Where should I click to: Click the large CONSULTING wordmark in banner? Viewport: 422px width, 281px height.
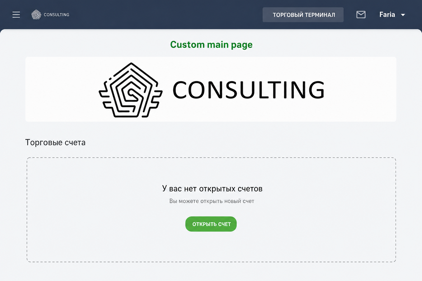[248, 90]
